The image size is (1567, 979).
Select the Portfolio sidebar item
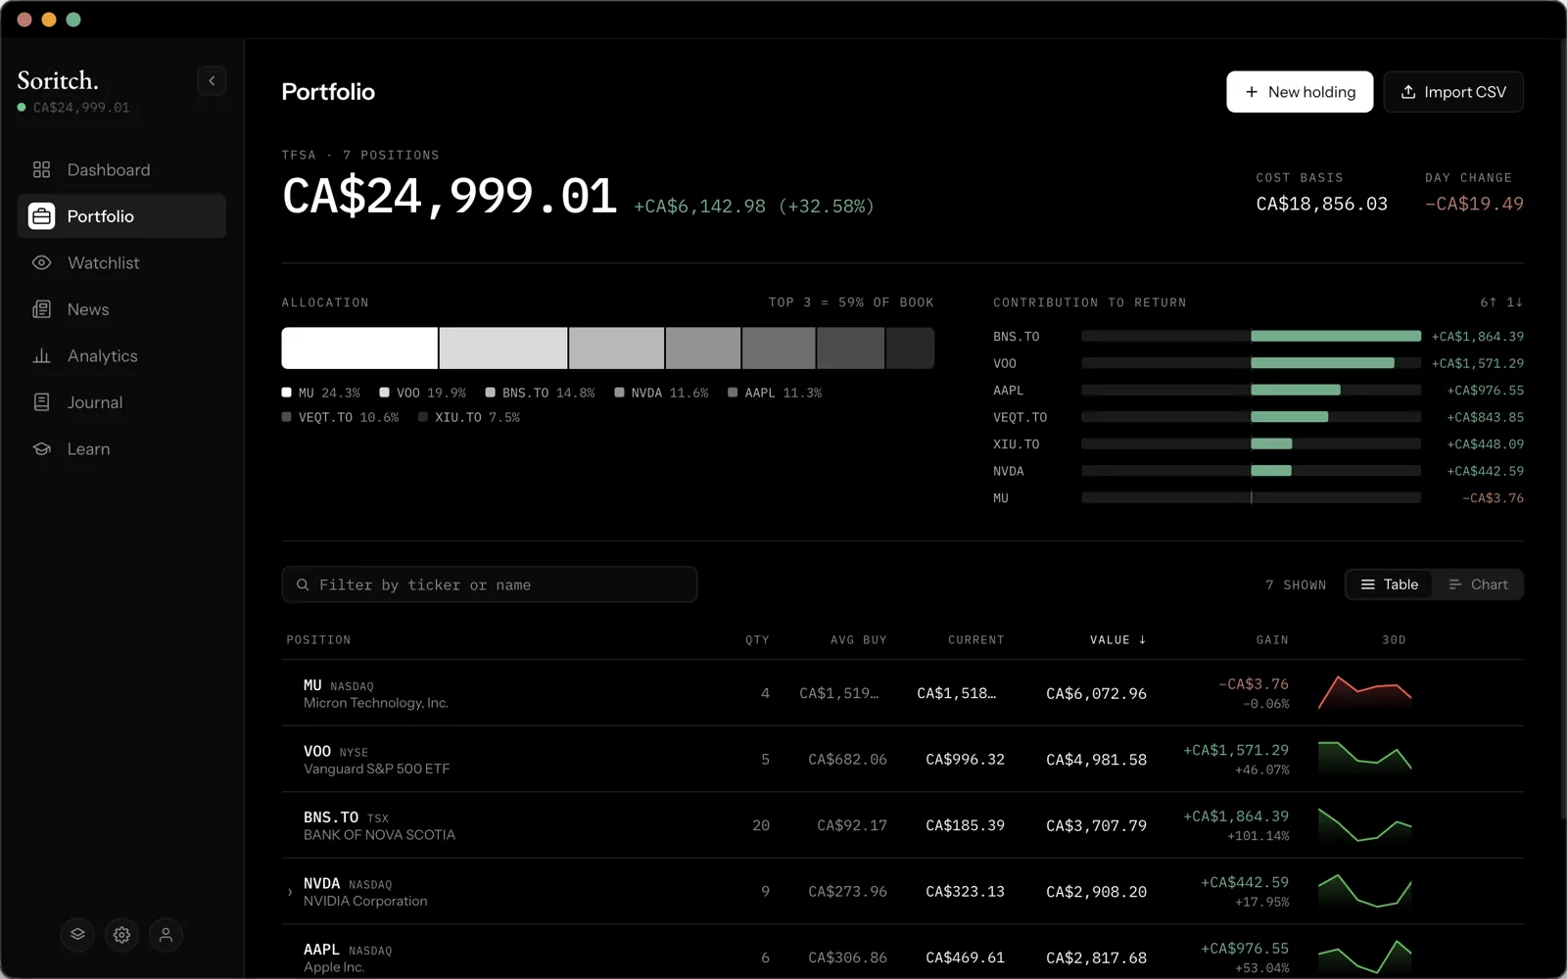121,216
